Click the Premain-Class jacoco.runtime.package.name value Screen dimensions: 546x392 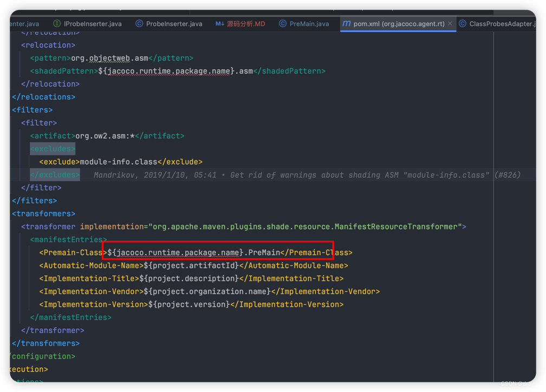[x=193, y=253]
